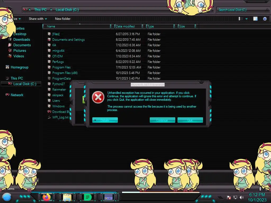Select the ProgramData folder icon
The height and width of the screenshot is (203, 271).
pos(49,78)
